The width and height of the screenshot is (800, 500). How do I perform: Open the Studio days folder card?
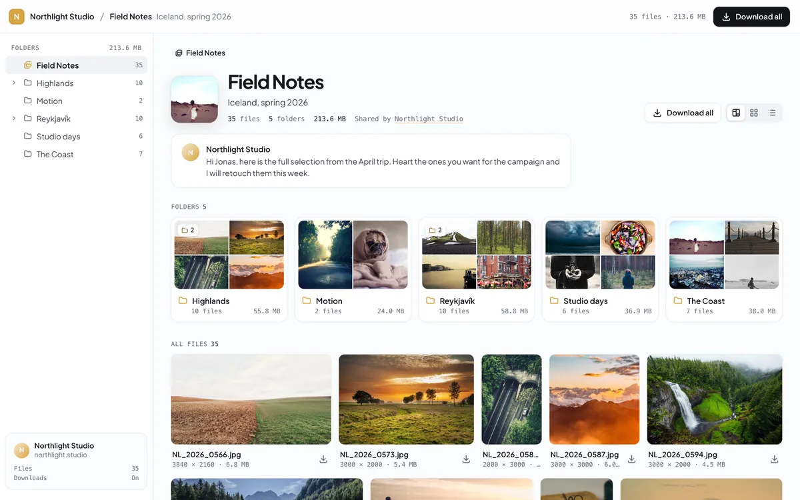click(600, 269)
